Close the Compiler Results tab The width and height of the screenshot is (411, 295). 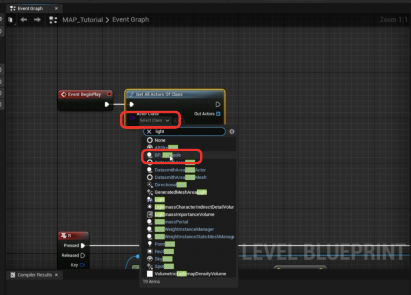[x=56, y=275]
